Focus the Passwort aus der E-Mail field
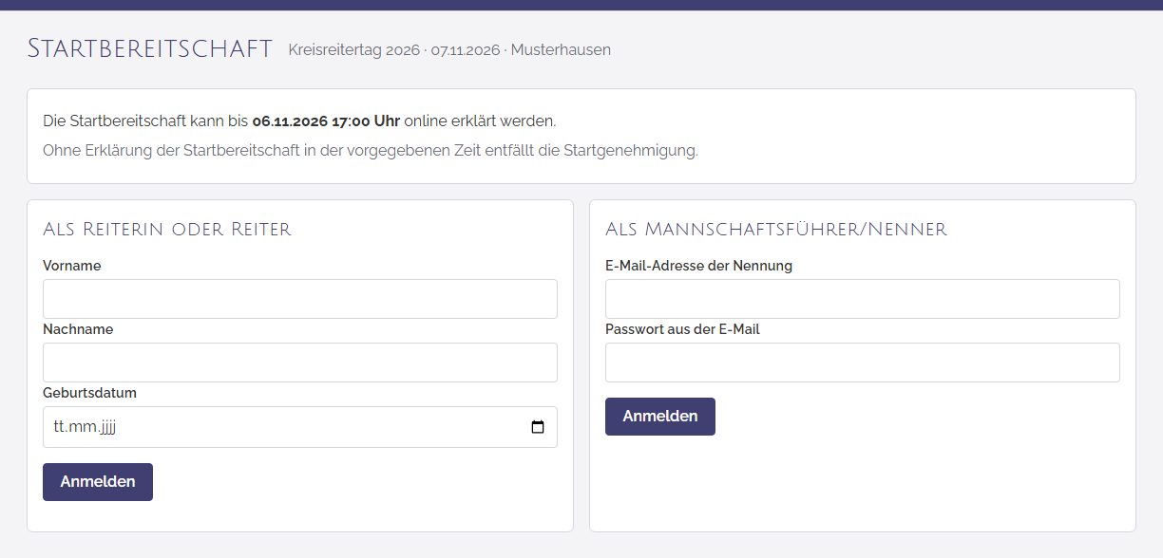 pyautogui.click(x=863, y=363)
